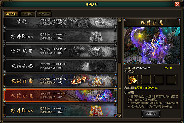Click scroll up arrow of activity list
This screenshot has height=123, width=184.
tap(120, 21)
